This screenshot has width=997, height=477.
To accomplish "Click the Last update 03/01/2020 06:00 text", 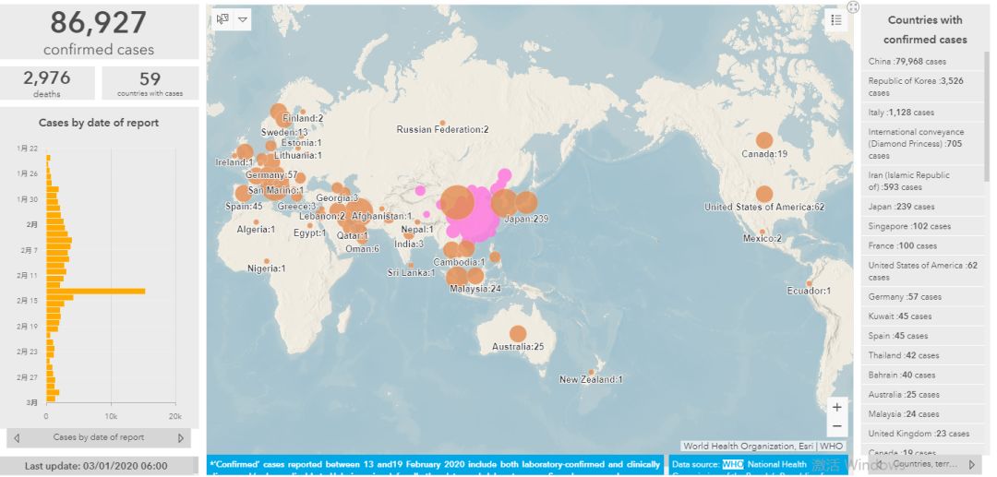I will [96, 466].
